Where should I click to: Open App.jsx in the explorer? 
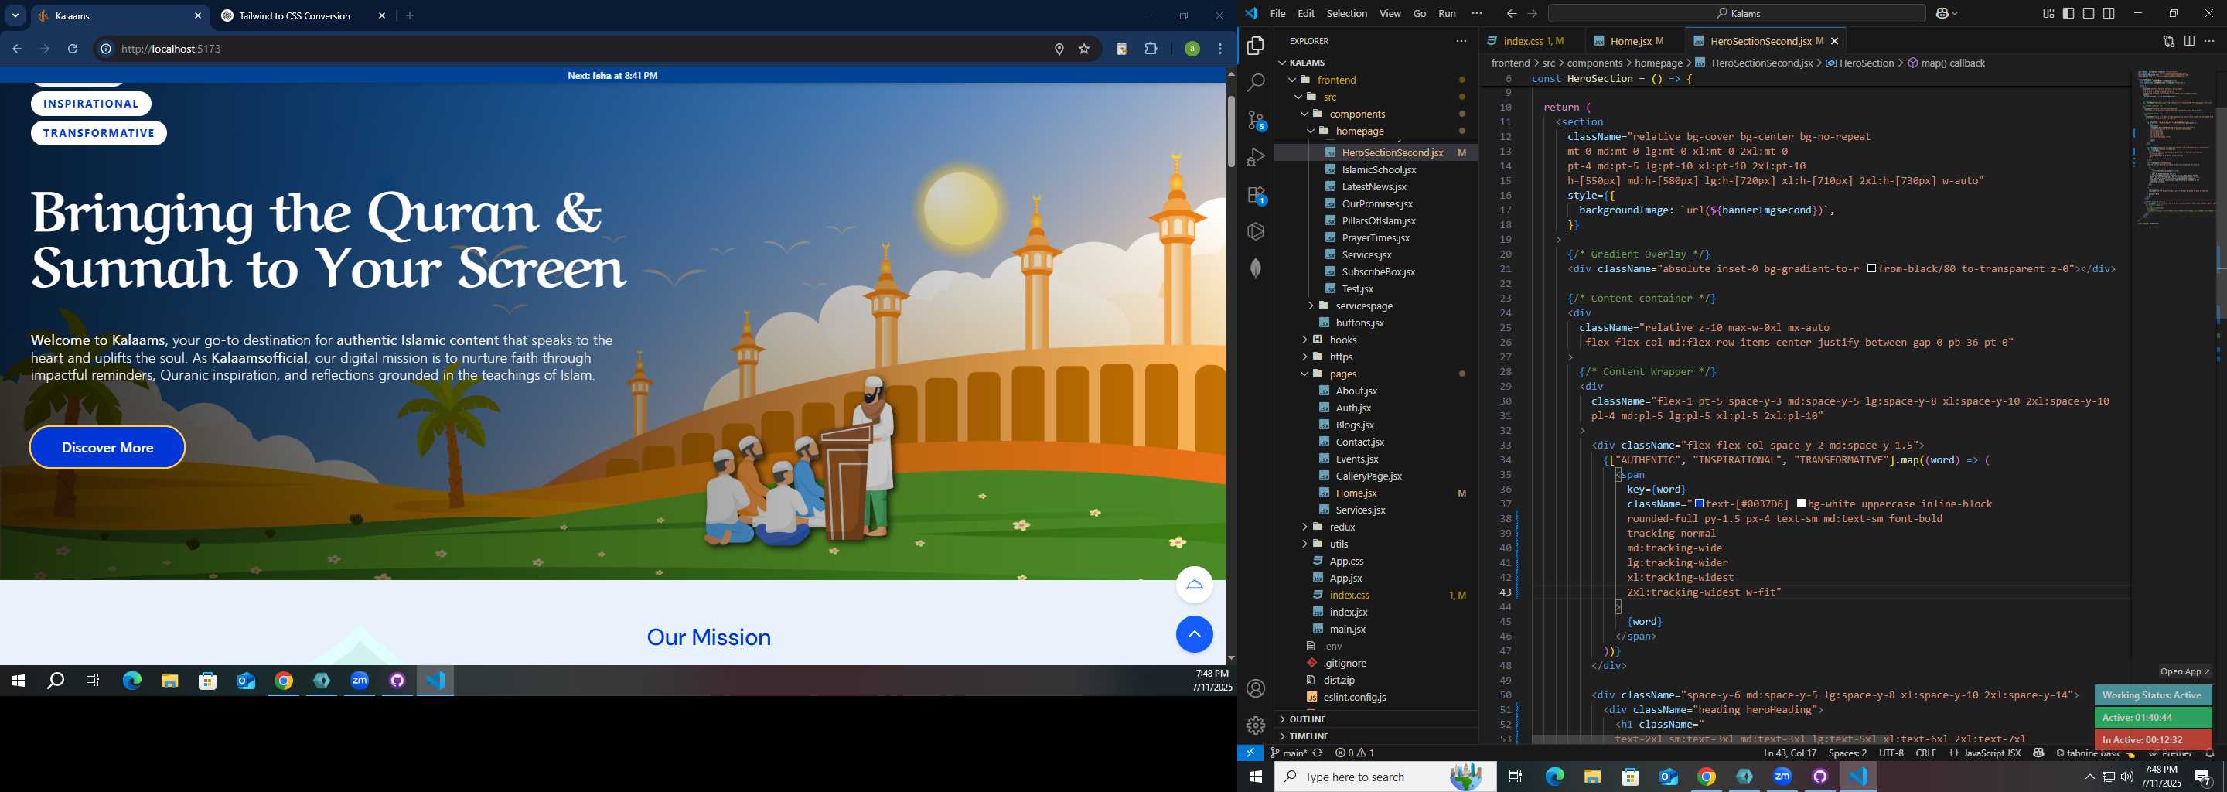point(1345,579)
